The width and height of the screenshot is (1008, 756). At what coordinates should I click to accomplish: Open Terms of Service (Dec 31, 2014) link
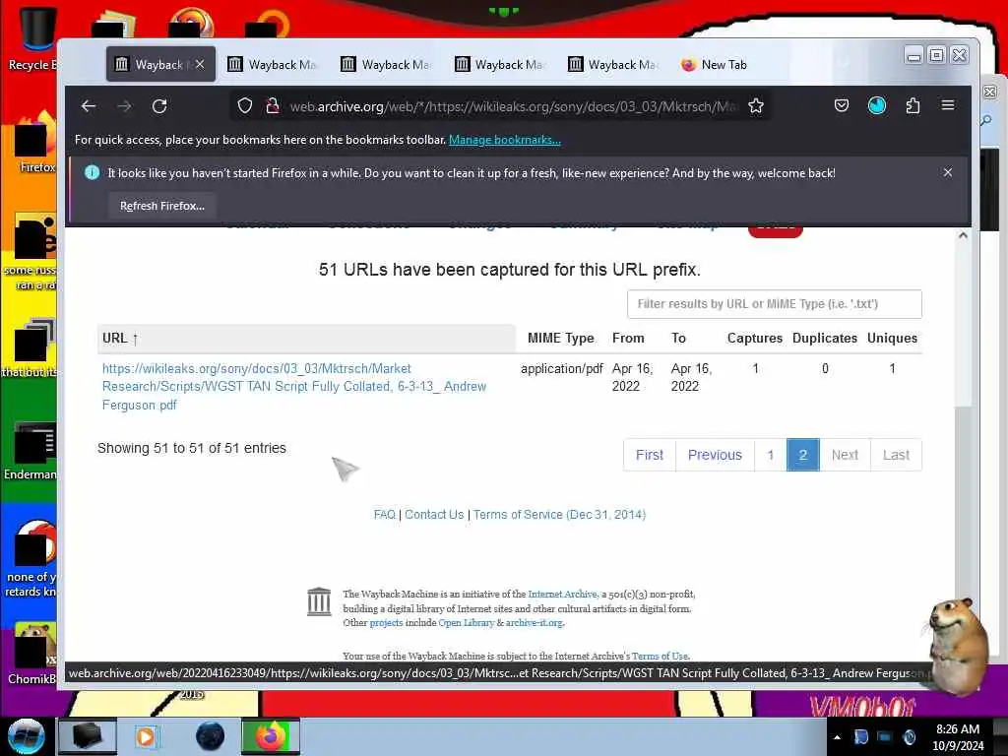pyautogui.click(x=559, y=514)
